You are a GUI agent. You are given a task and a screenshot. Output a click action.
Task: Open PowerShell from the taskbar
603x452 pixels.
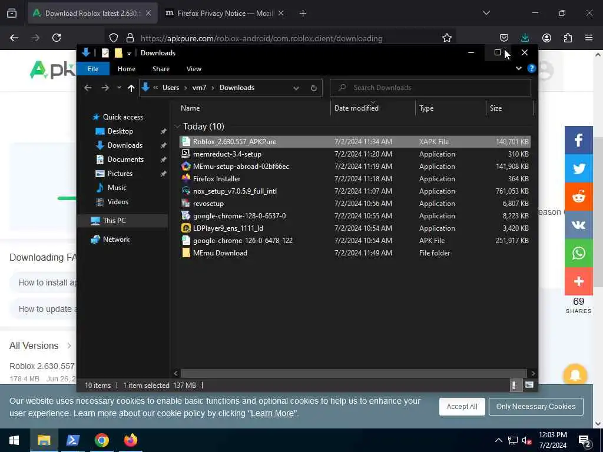tap(72, 440)
